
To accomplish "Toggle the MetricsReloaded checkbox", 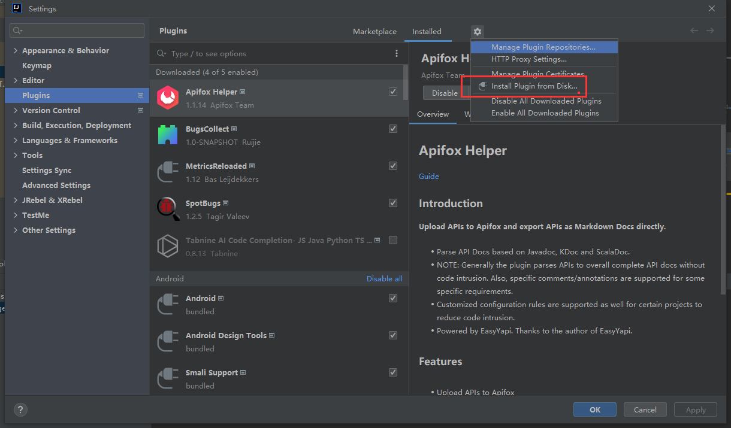I will (393, 166).
